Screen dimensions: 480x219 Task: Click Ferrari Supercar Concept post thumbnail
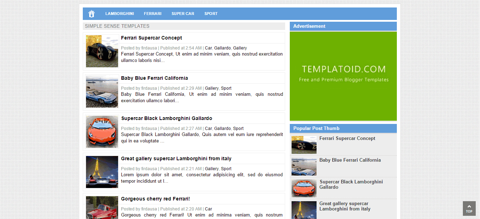(102, 51)
